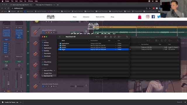Bookmark this page with star icon
This screenshot has width=187, height=105.
(x=150, y=8)
